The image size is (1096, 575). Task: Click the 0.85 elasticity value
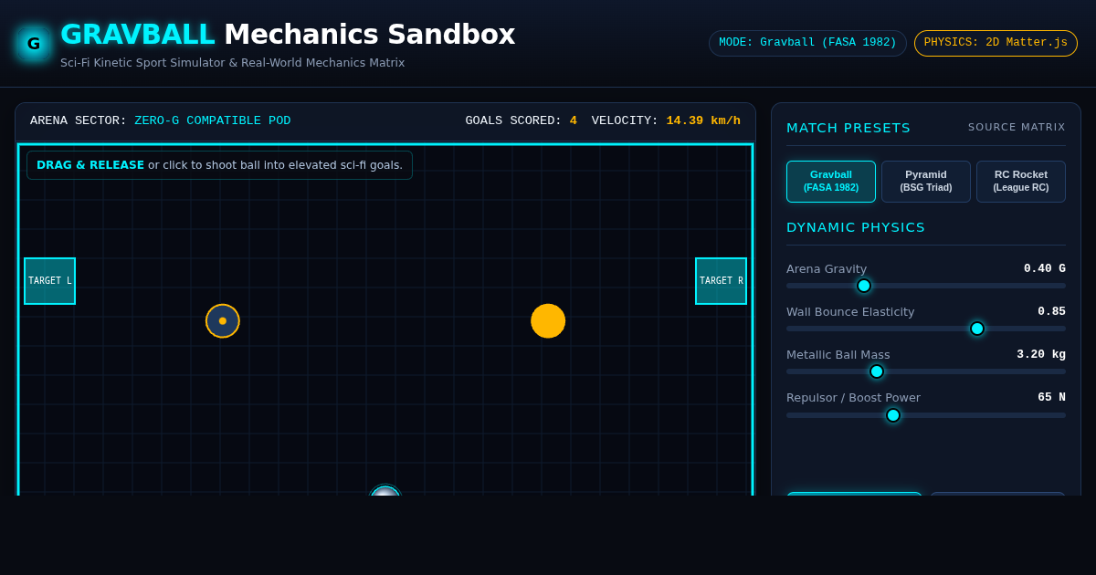click(x=1051, y=311)
